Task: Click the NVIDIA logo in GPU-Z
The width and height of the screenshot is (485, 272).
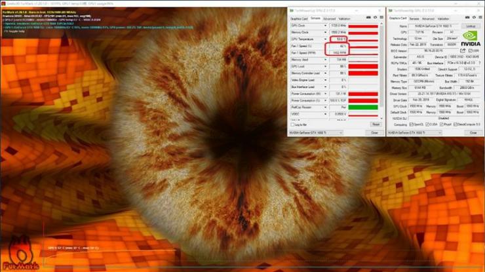Action: coord(471,39)
